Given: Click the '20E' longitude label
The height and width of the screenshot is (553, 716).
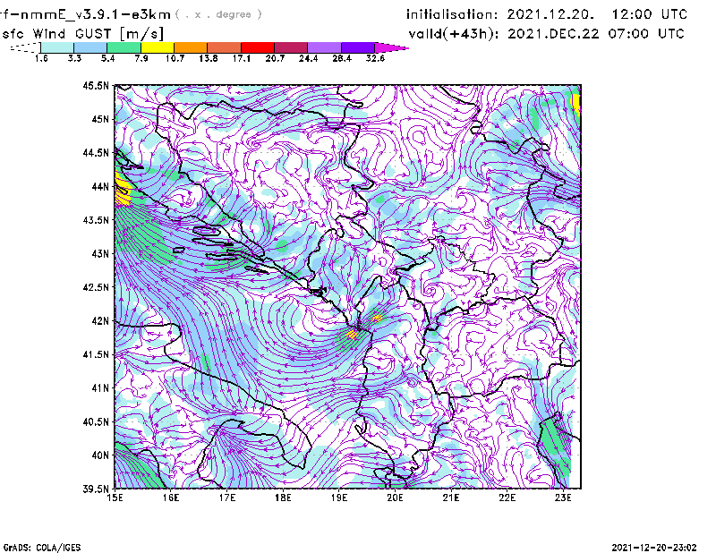Looking at the screenshot, I should click(x=395, y=498).
